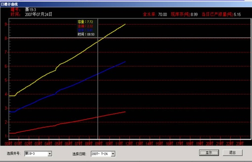
Task: Click the 23时 mark on time axis
Action: [x=240, y=143]
